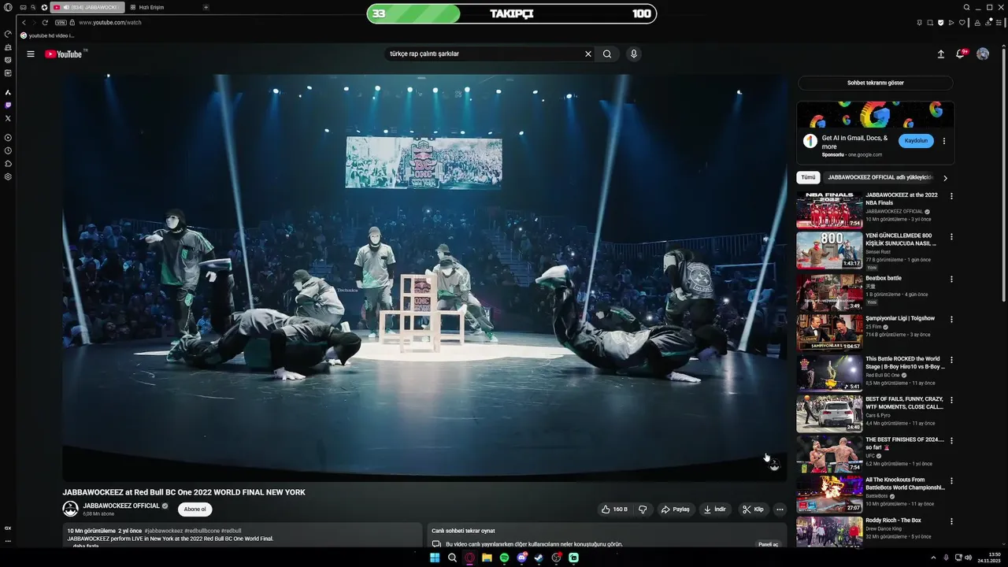Image resolution: width=1008 pixels, height=567 pixels.
Task: Open Discord from the taskbar
Action: coord(521,558)
